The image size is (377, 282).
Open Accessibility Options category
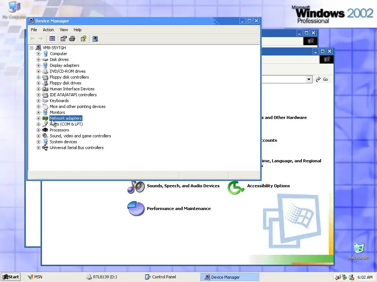[268, 186]
